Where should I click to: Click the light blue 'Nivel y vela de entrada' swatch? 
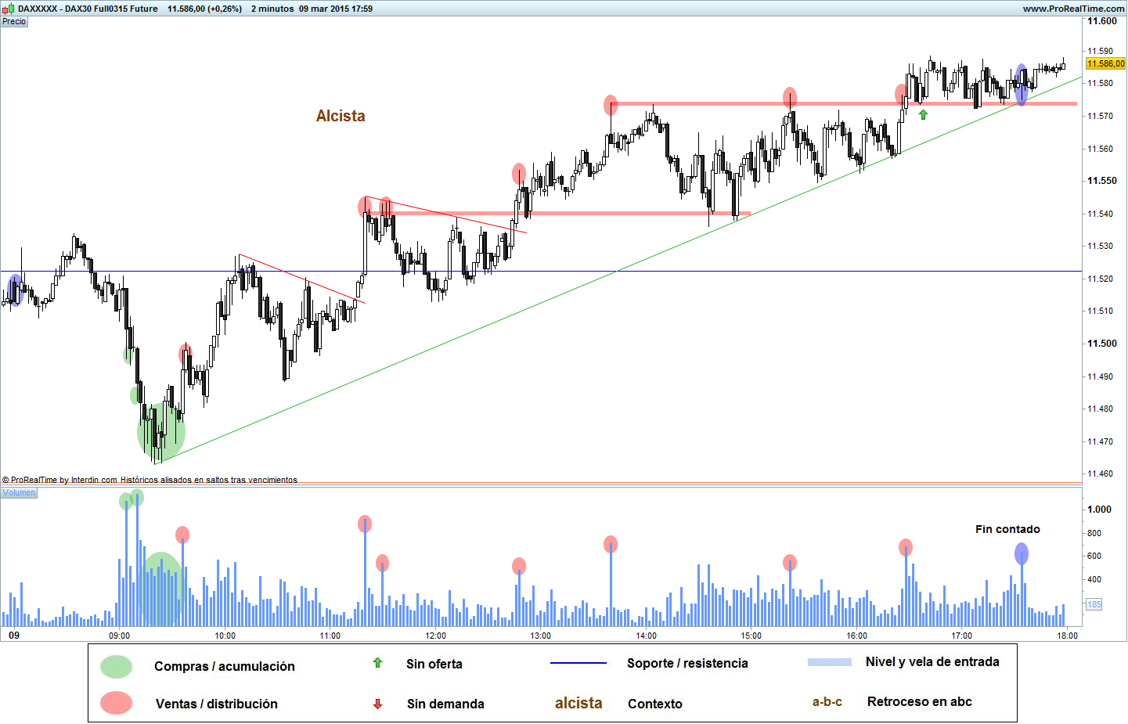pyautogui.click(x=829, y=662)
